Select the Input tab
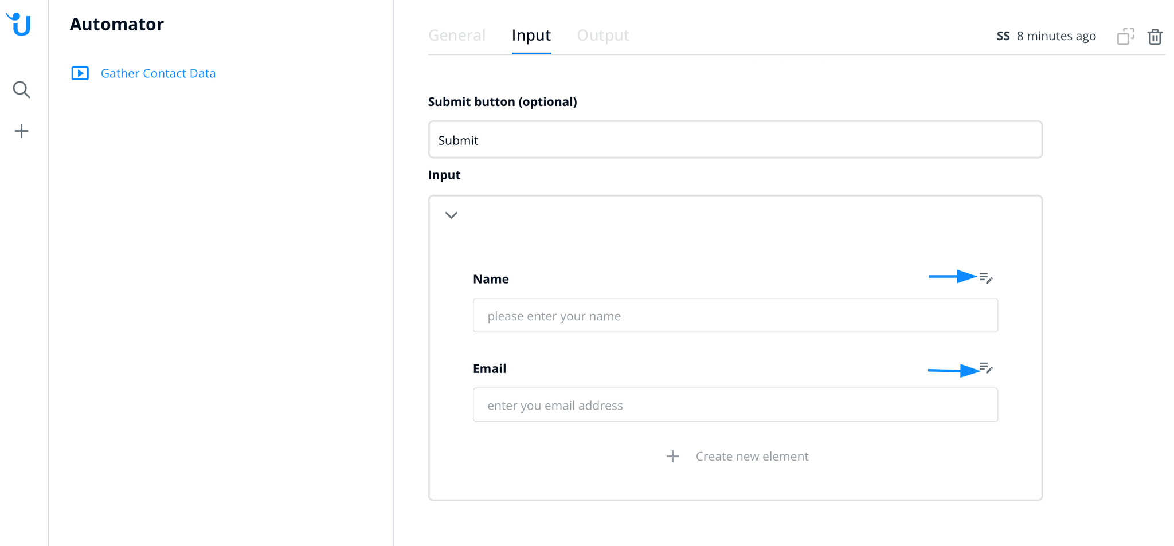Screen dimensions: 1174x546 (x=531, y=36)
